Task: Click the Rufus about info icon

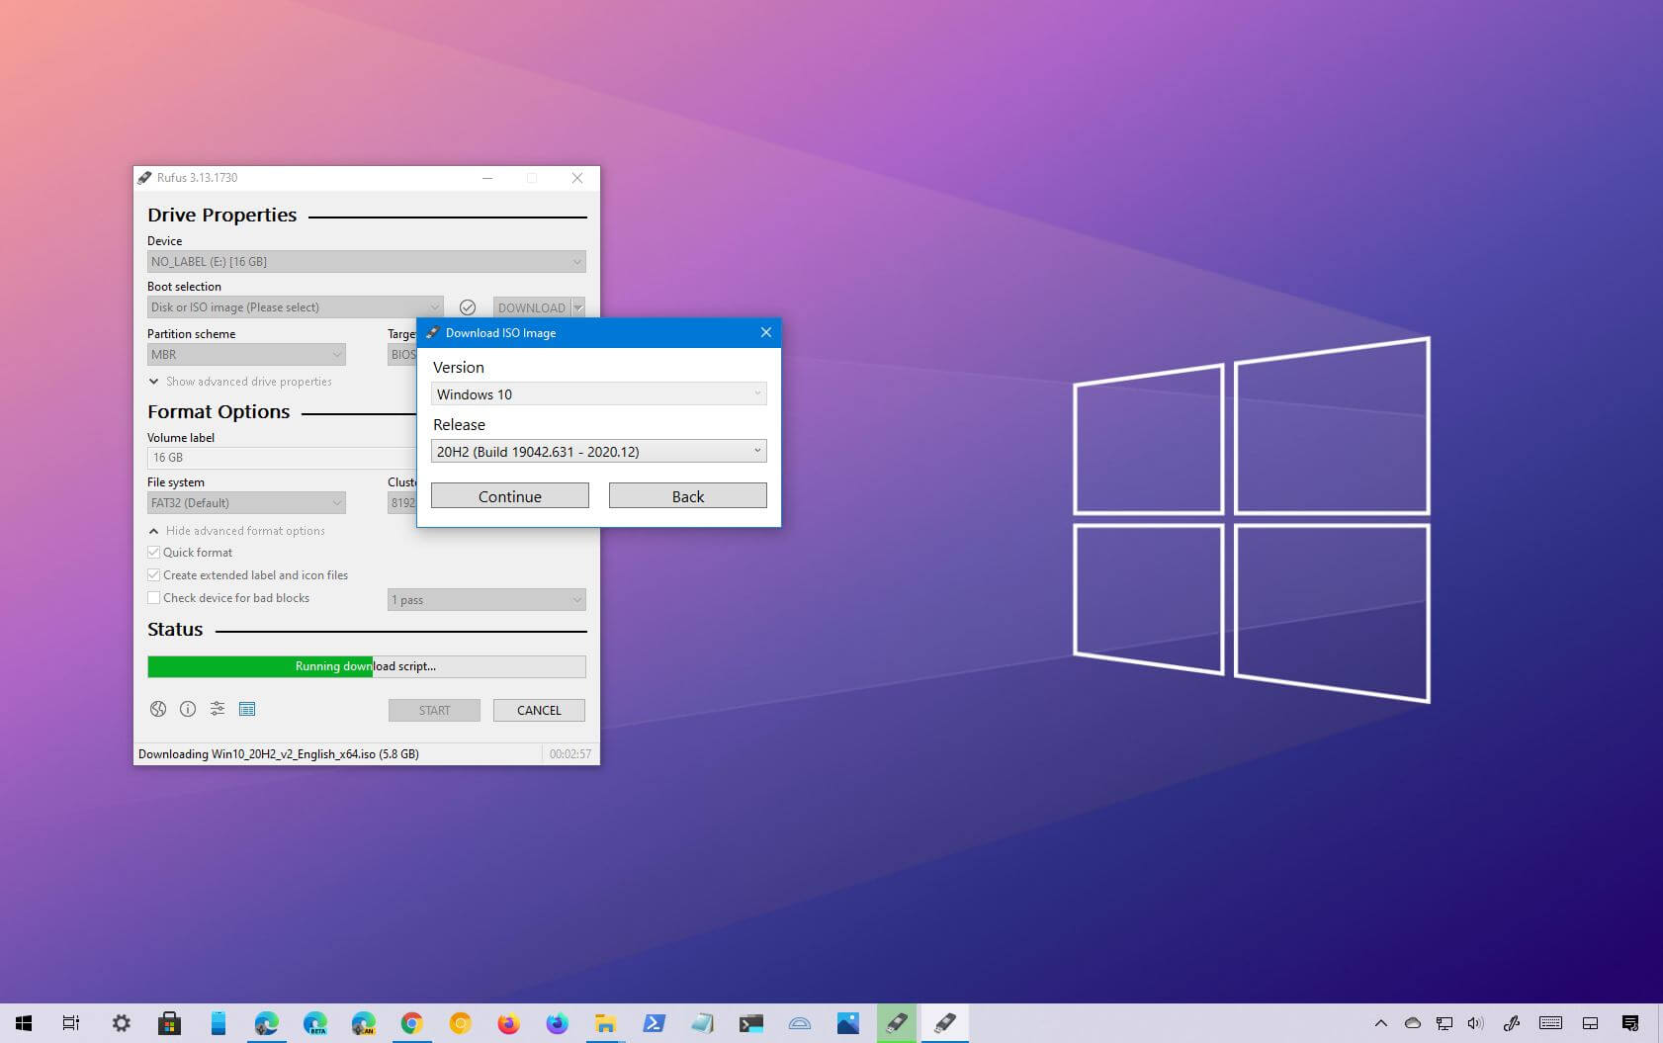Action: click(188, 709)
